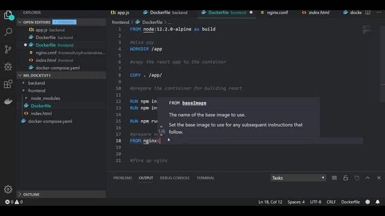Image resolution: width=385 pixels, height=216 pixels.
Task: Click the FROM keyword on line 1
Action: click(x=135, y=29)
